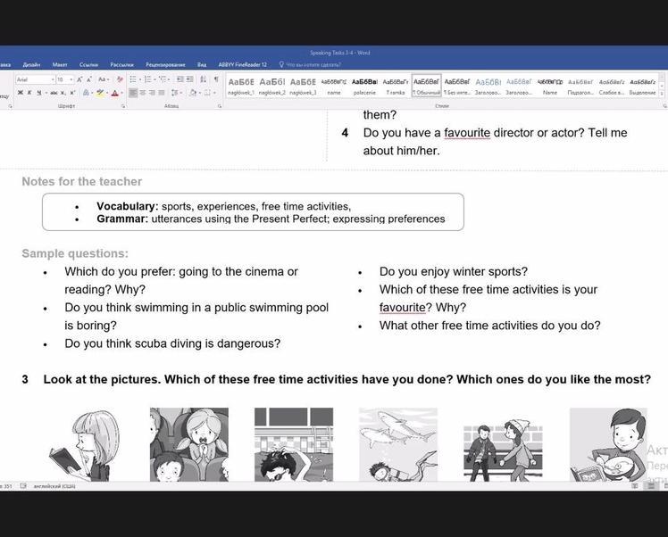Expand the styles gallery list
Image resolution: width=668 pixels, height=537 pixels.
(x=662, y=93)
